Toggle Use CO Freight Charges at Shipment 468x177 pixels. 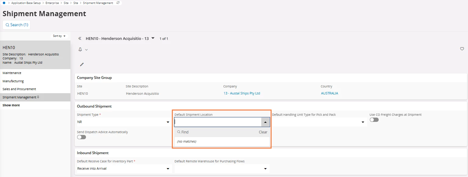(374, 120)
